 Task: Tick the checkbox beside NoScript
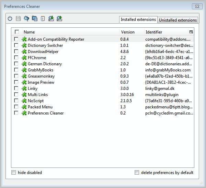click(x=16, y=101)
